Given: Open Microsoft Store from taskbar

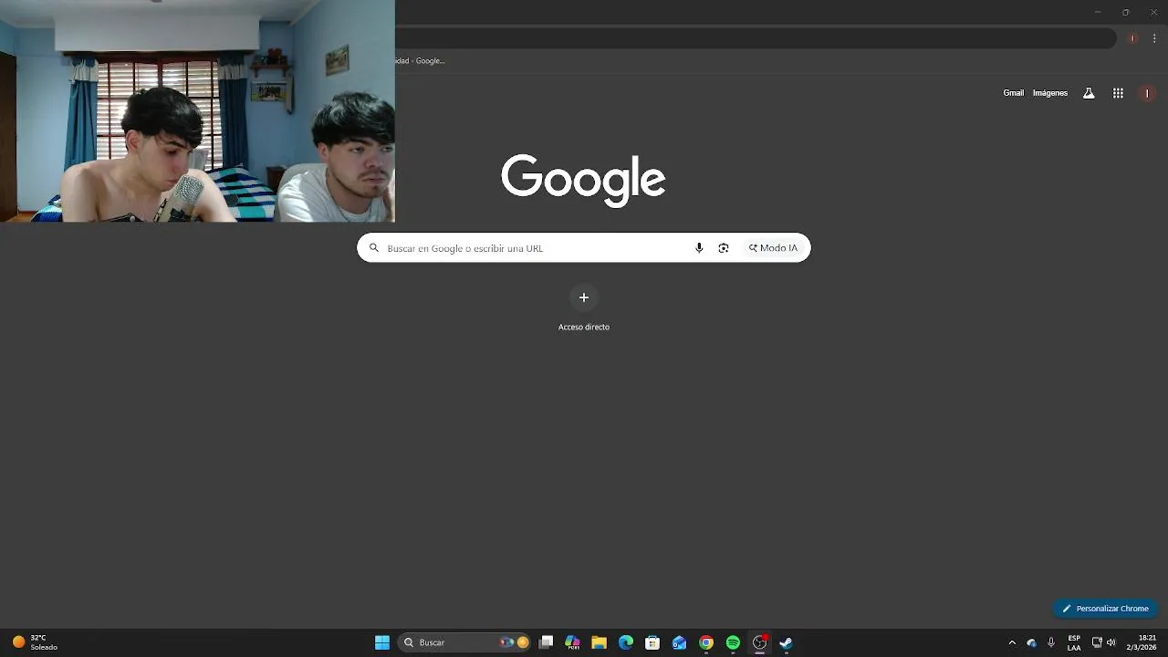Looking at the screenshot, I should [652, 642].
